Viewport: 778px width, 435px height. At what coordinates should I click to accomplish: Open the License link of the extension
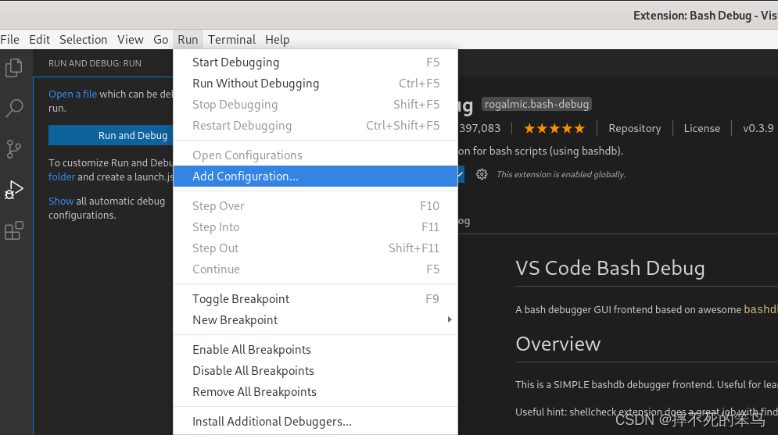pos(701,128)
